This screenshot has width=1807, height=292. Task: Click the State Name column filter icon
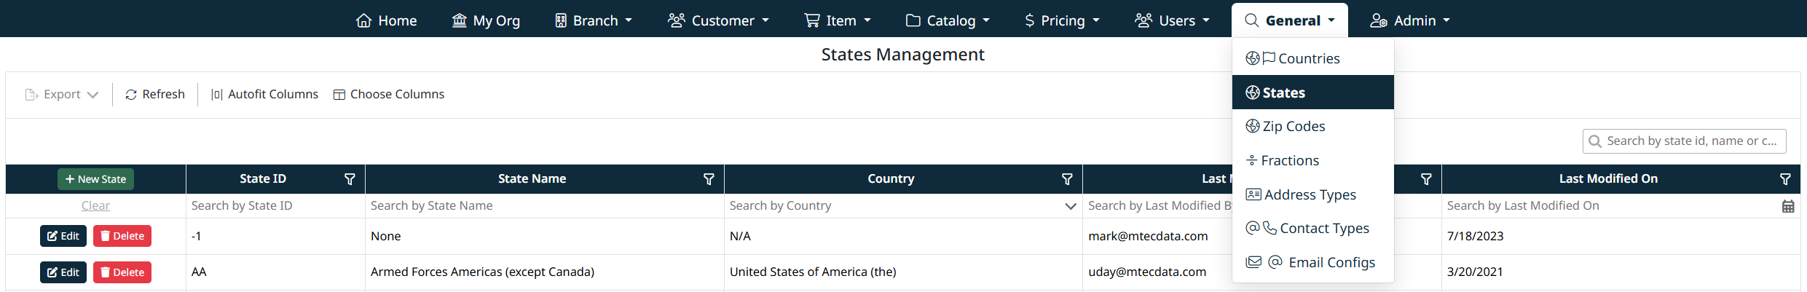pos(709,179)
